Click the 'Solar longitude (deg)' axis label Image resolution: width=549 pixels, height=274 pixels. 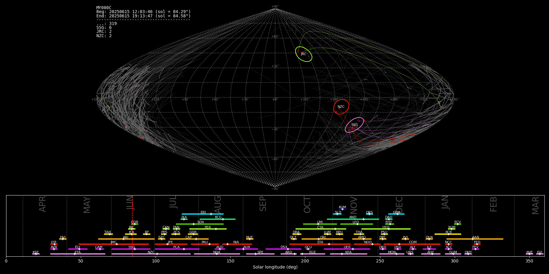(275, 267)
